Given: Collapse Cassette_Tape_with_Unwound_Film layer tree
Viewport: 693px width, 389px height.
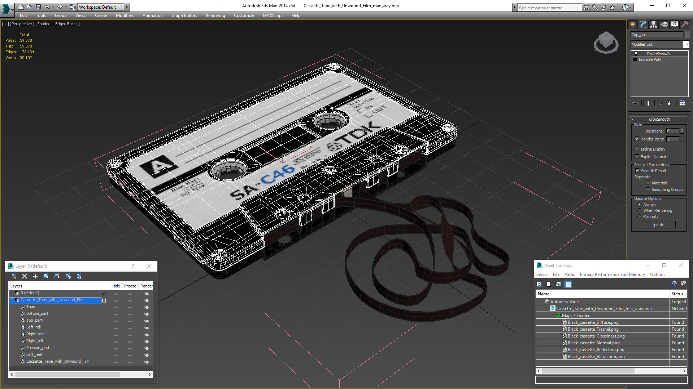Looking at the screenshot, I should 12,300.
